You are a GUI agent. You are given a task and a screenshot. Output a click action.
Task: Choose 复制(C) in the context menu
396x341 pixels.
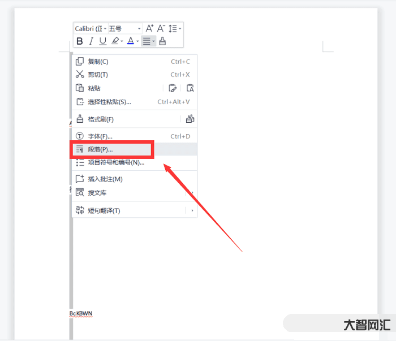point(98,61)
